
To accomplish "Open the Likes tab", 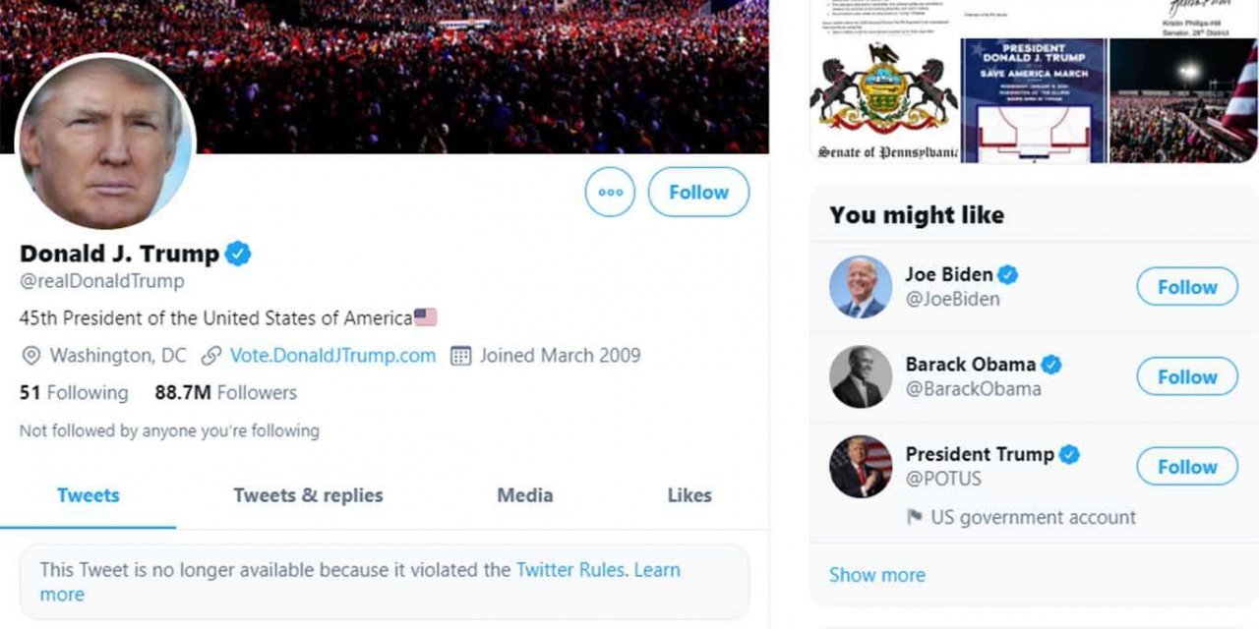I will point(688,495).
